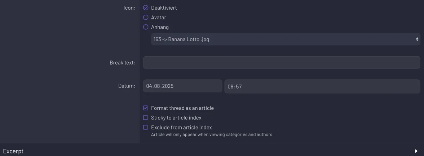The width and height of the screenshot is (424, 156).
Task: Click the time field showing 08:57
Action: (x=322, y=86)
